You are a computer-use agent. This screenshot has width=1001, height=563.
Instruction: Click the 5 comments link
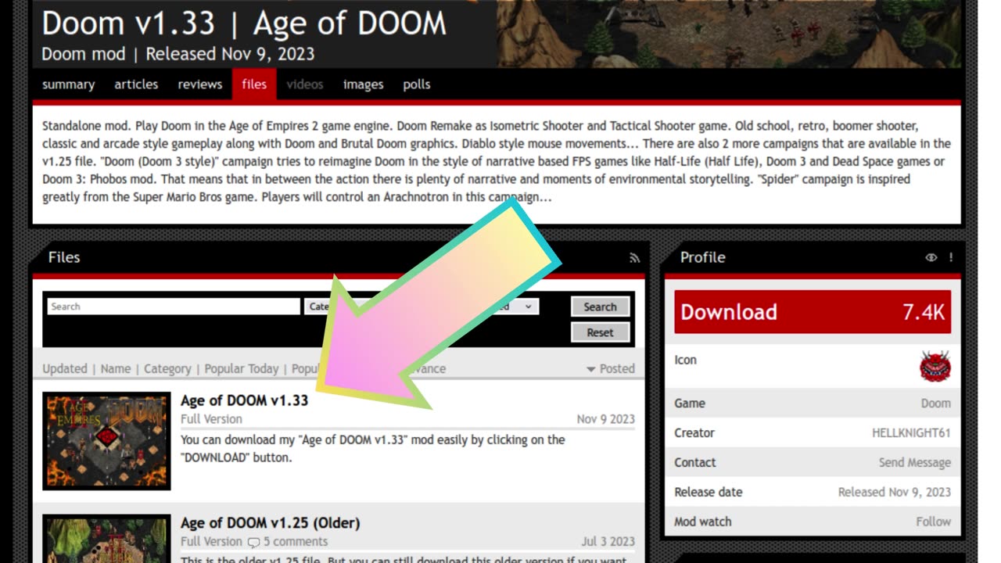click(x=296, y=542)
